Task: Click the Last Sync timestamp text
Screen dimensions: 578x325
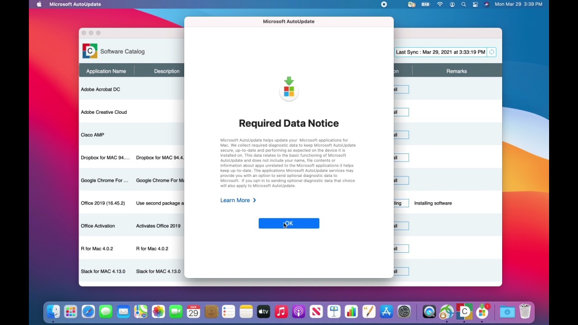Action: tap(441, 52)
